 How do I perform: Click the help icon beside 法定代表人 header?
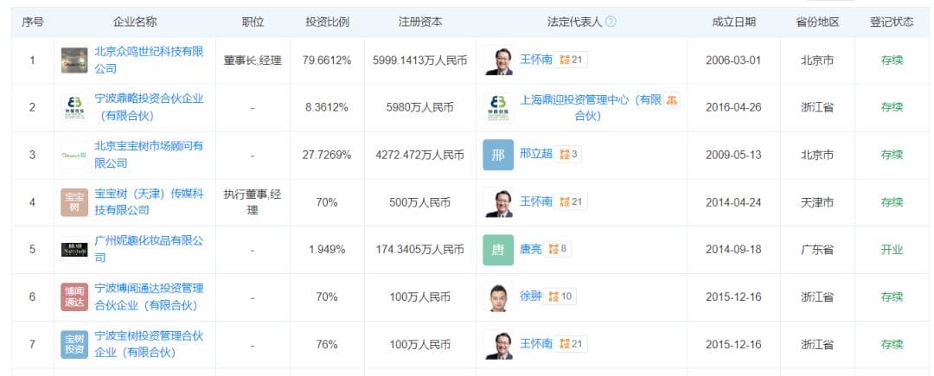click(611, 22)
